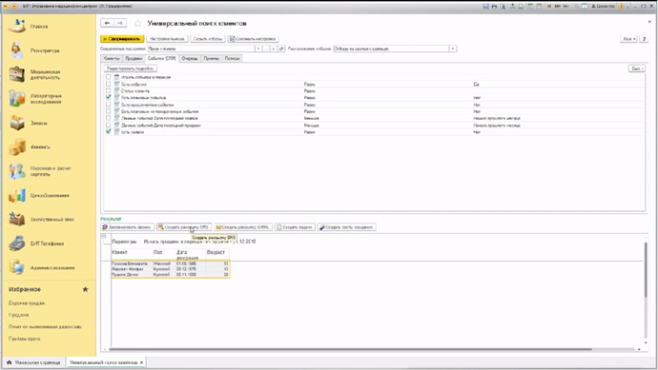Screen dimensions: 658x370
Task: Open the Лабораторные исследования sidebar section
Action: click(x=46, y=99)
